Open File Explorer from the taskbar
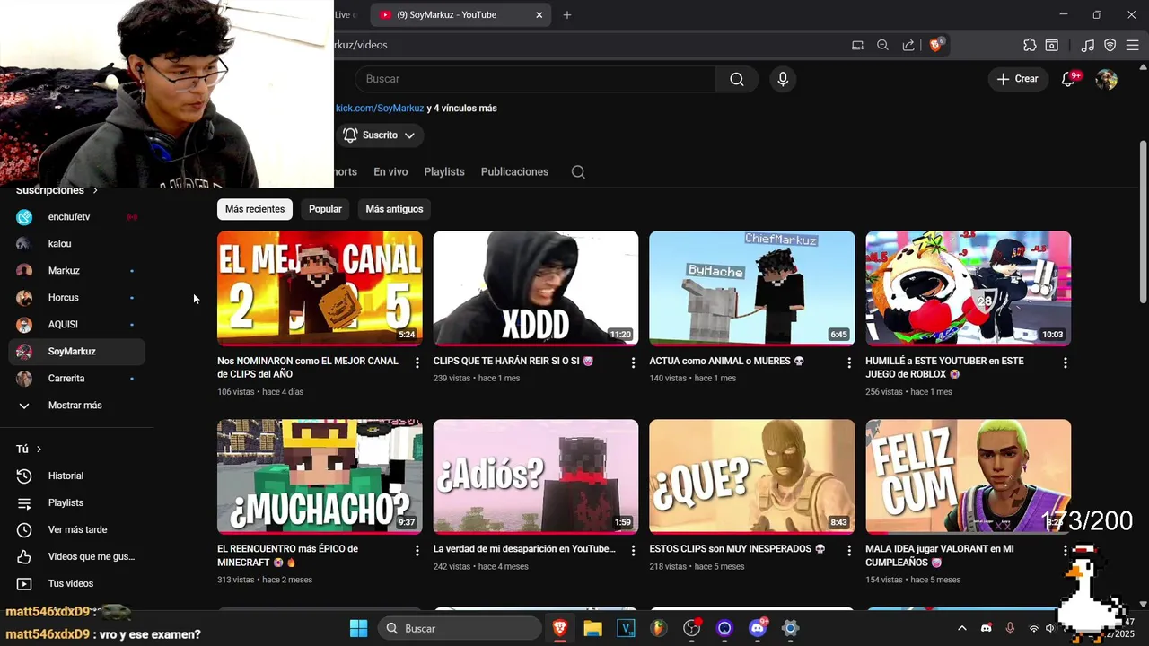Screen dimensions: 1149x646 click(x=592, y=628)
